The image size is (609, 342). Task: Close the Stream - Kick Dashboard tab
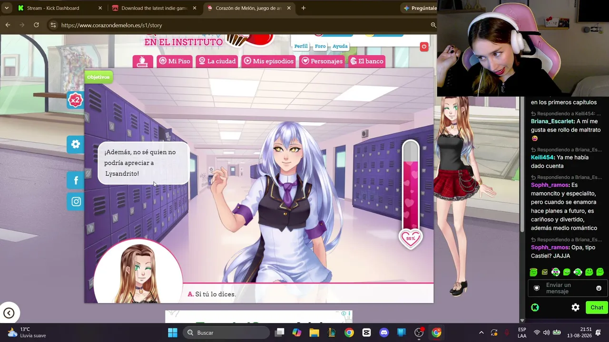[100, 8]
